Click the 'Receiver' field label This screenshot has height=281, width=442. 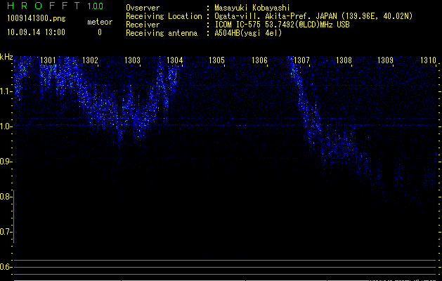143,25
